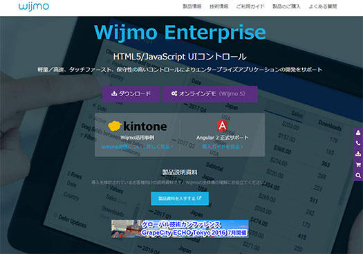Click the blue 製品資料を入手する button

pos(180,199)
